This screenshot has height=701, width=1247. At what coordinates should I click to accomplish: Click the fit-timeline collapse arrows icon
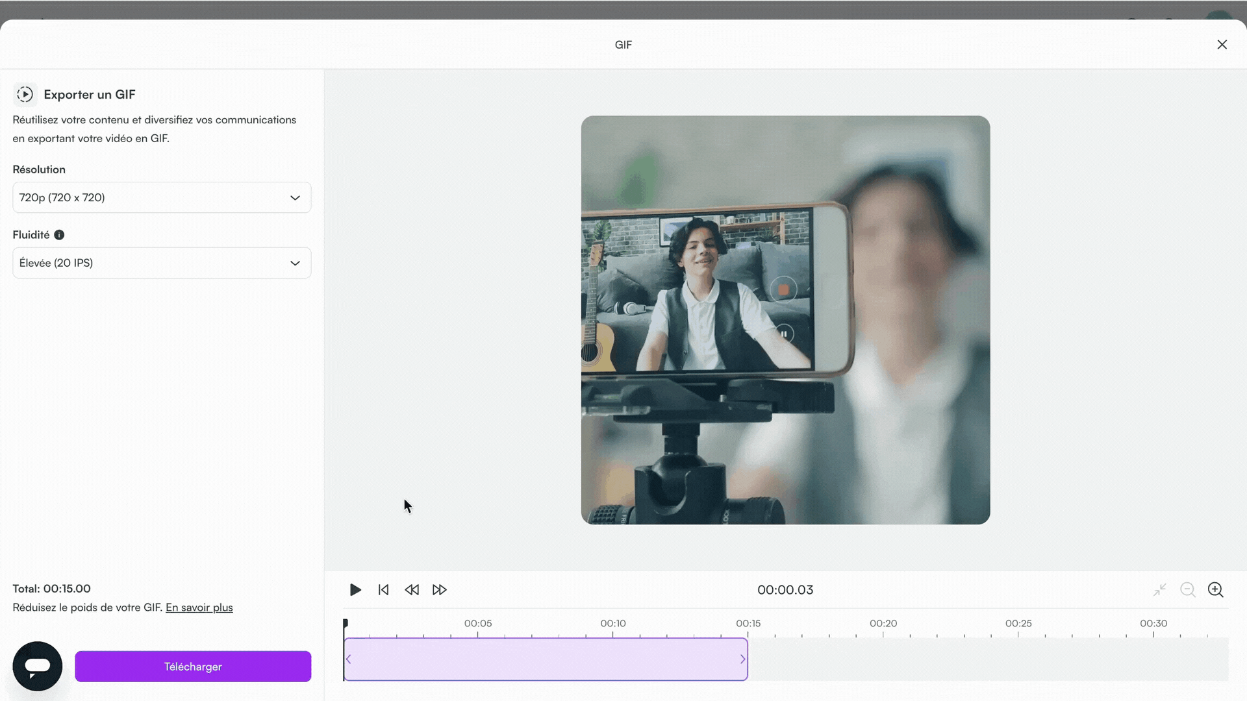point(1159,590)
